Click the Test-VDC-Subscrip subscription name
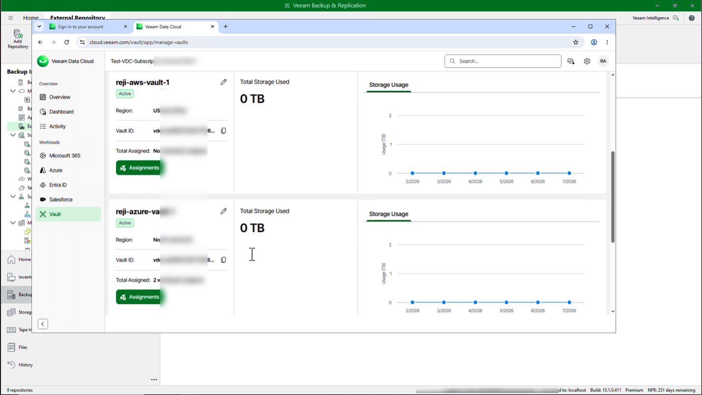Image resolution: width=702 pixels, height=395 pixels. (132, 61)
